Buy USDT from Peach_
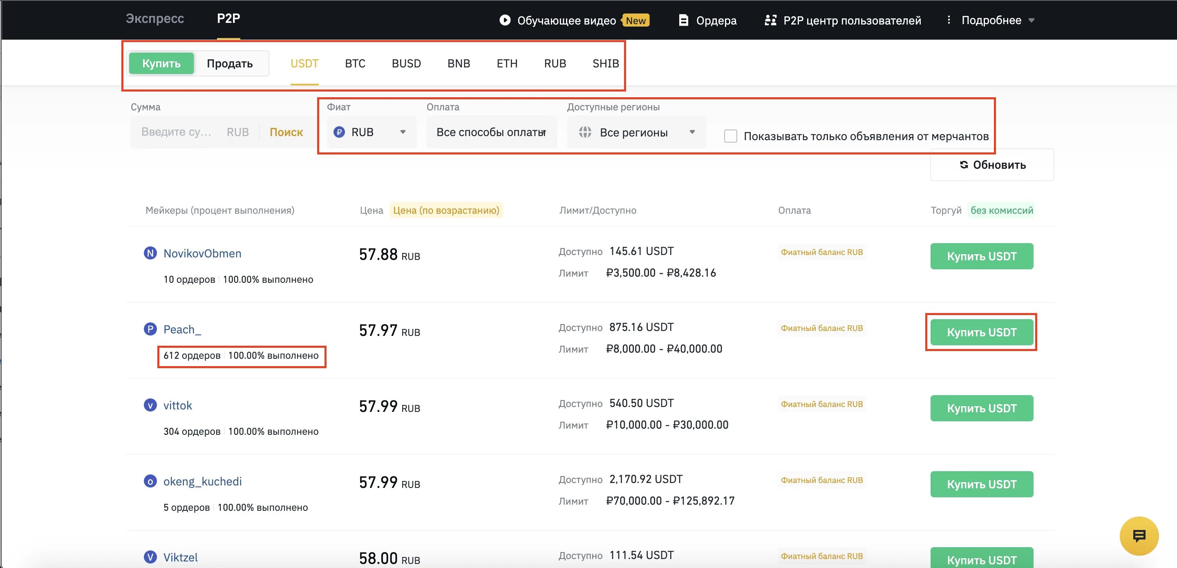The width and height of the screenshot is (1177, 568). (x=981, y=332)
